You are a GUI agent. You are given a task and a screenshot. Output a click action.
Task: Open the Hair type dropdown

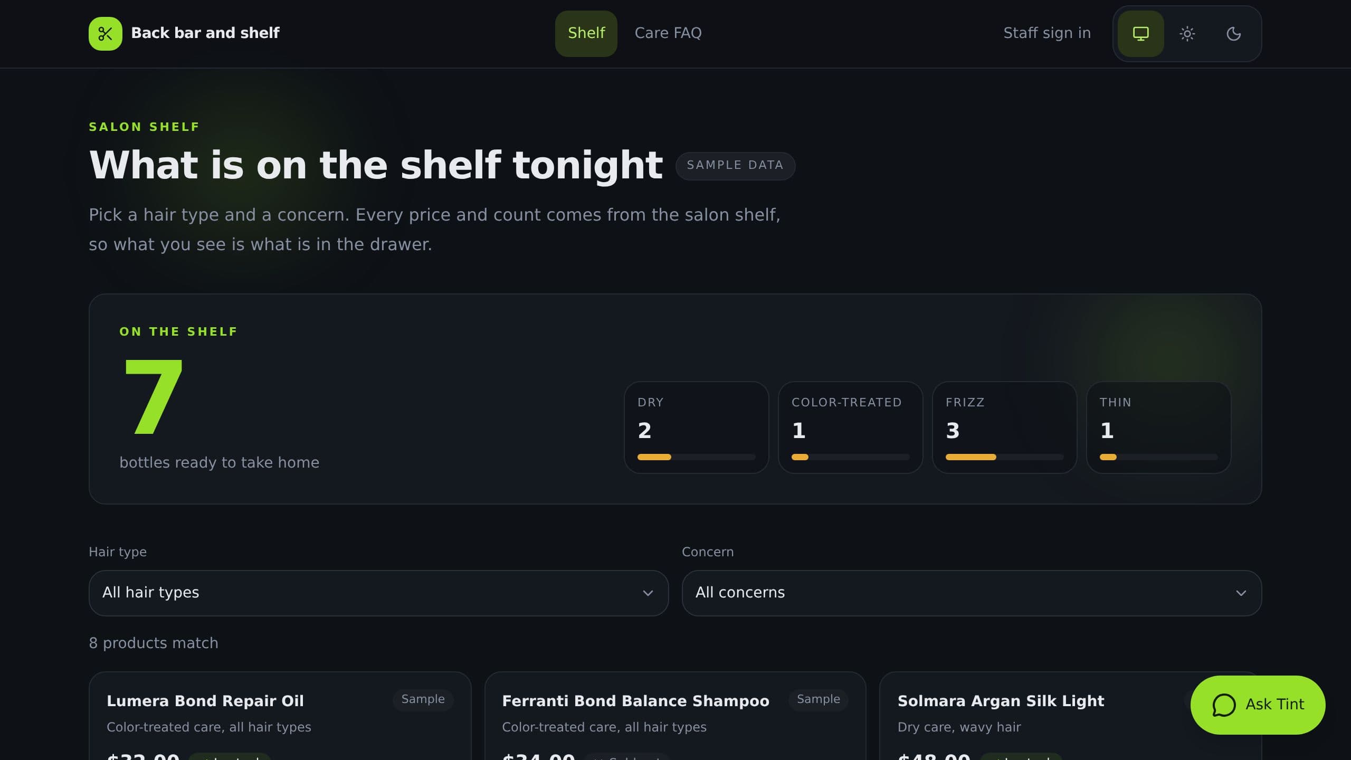click(x=378, y=593)
